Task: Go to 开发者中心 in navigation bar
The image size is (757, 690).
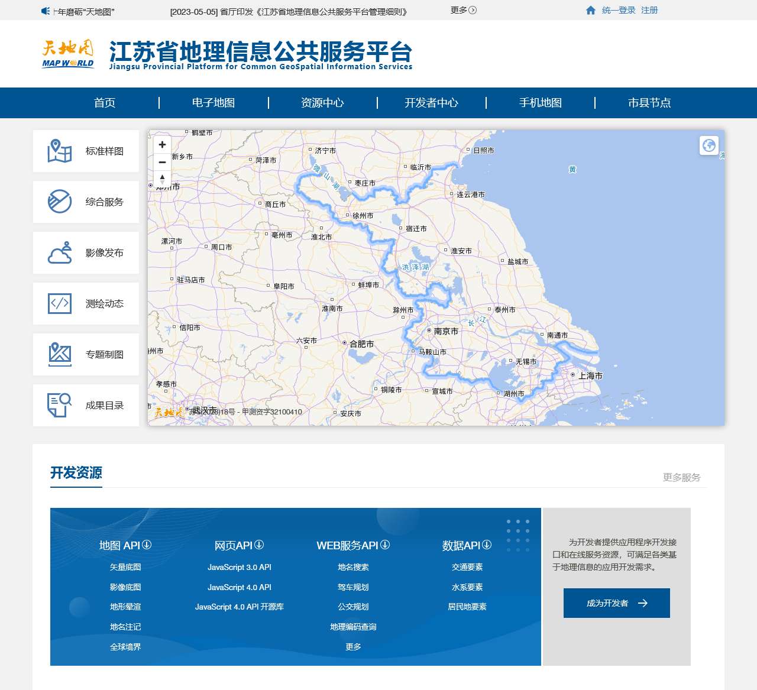Action: coord(431,103)
